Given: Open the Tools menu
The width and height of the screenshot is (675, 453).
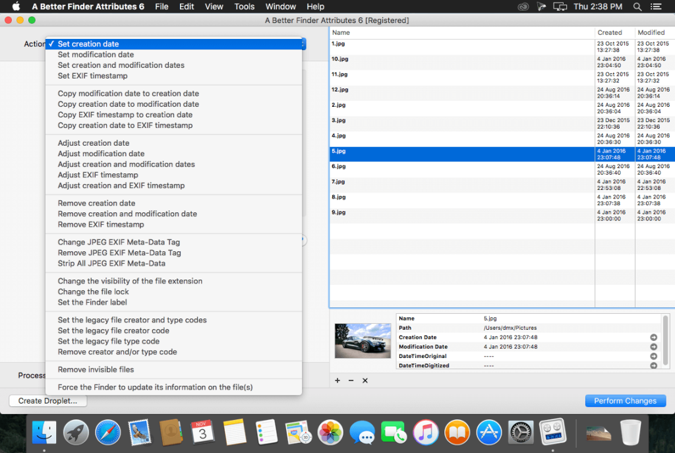Looking at the screenshot, I should (x=244, y=7).
